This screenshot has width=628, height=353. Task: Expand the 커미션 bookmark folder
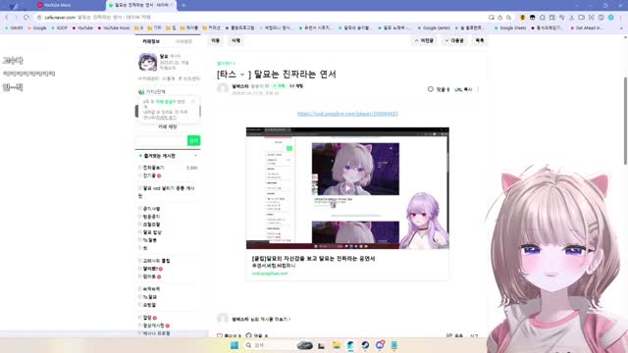pos(212,28)
